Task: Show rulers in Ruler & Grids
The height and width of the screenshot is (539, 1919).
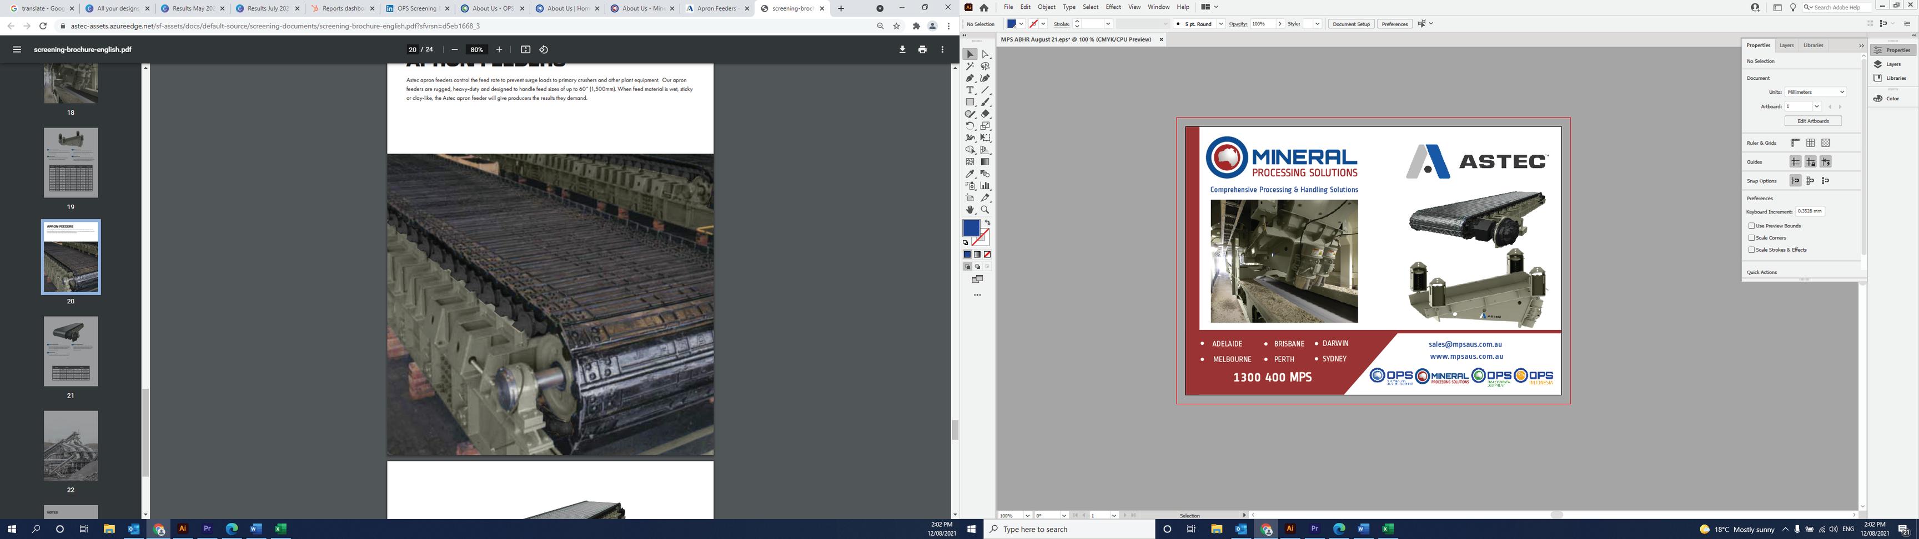Action: click(x=1795, y=143)
